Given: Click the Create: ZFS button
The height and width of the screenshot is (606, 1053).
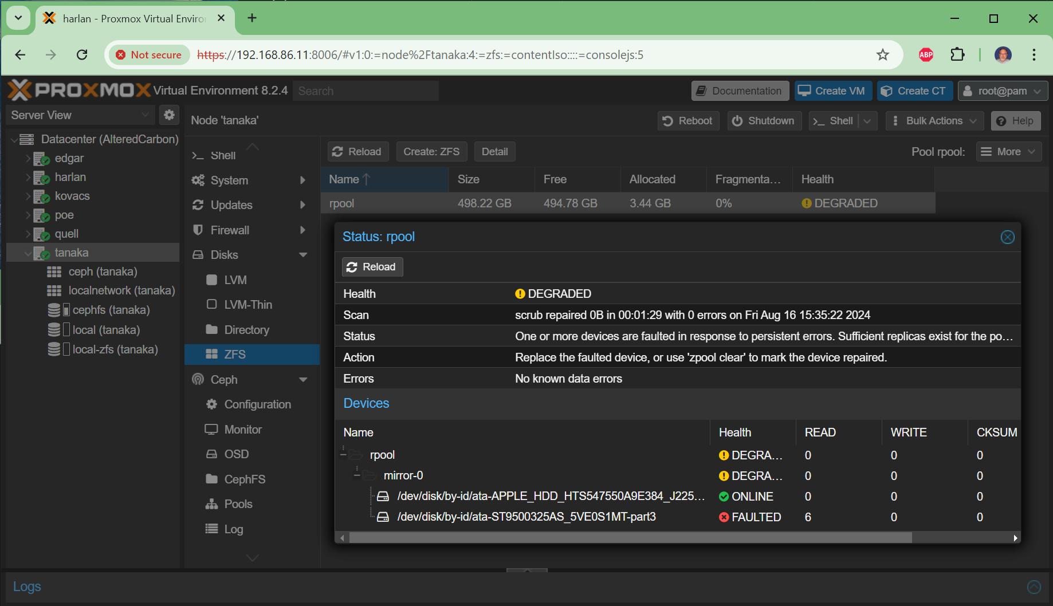Looking at the screenshot, I should tap(431, 152).
